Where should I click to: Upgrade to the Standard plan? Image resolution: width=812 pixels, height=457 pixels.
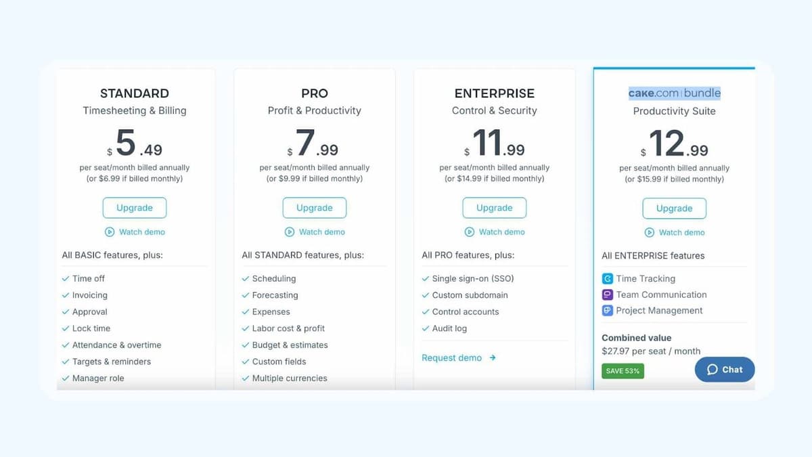tap(135, 208)
